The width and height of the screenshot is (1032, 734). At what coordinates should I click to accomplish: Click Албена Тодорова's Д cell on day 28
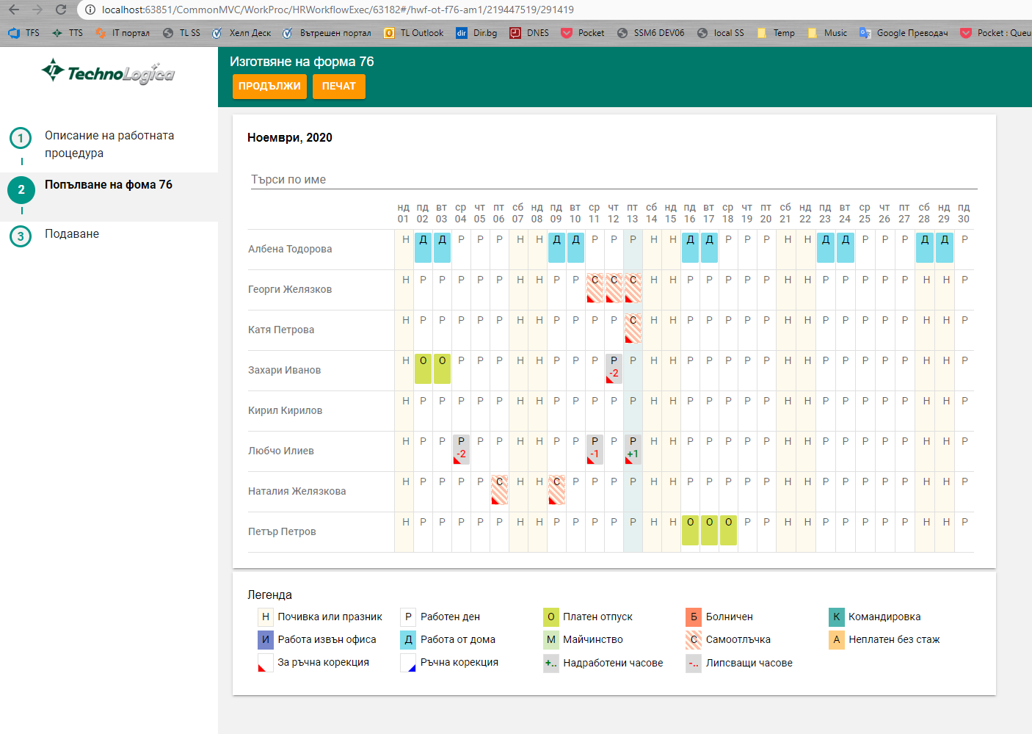(x=924, y=247)
